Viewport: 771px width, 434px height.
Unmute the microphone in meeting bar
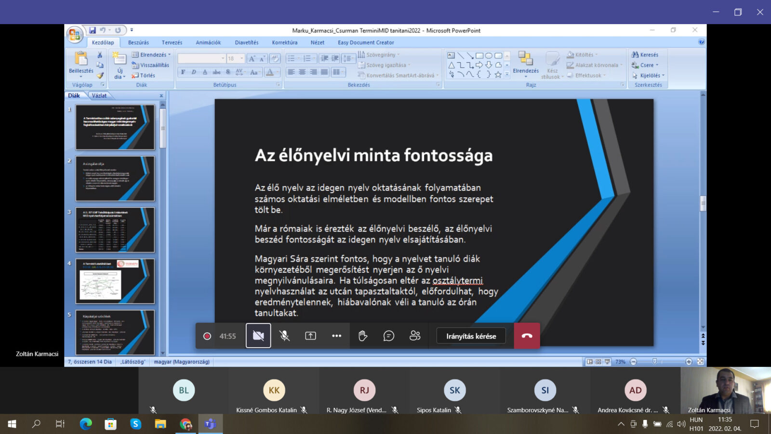coord(285,336)
